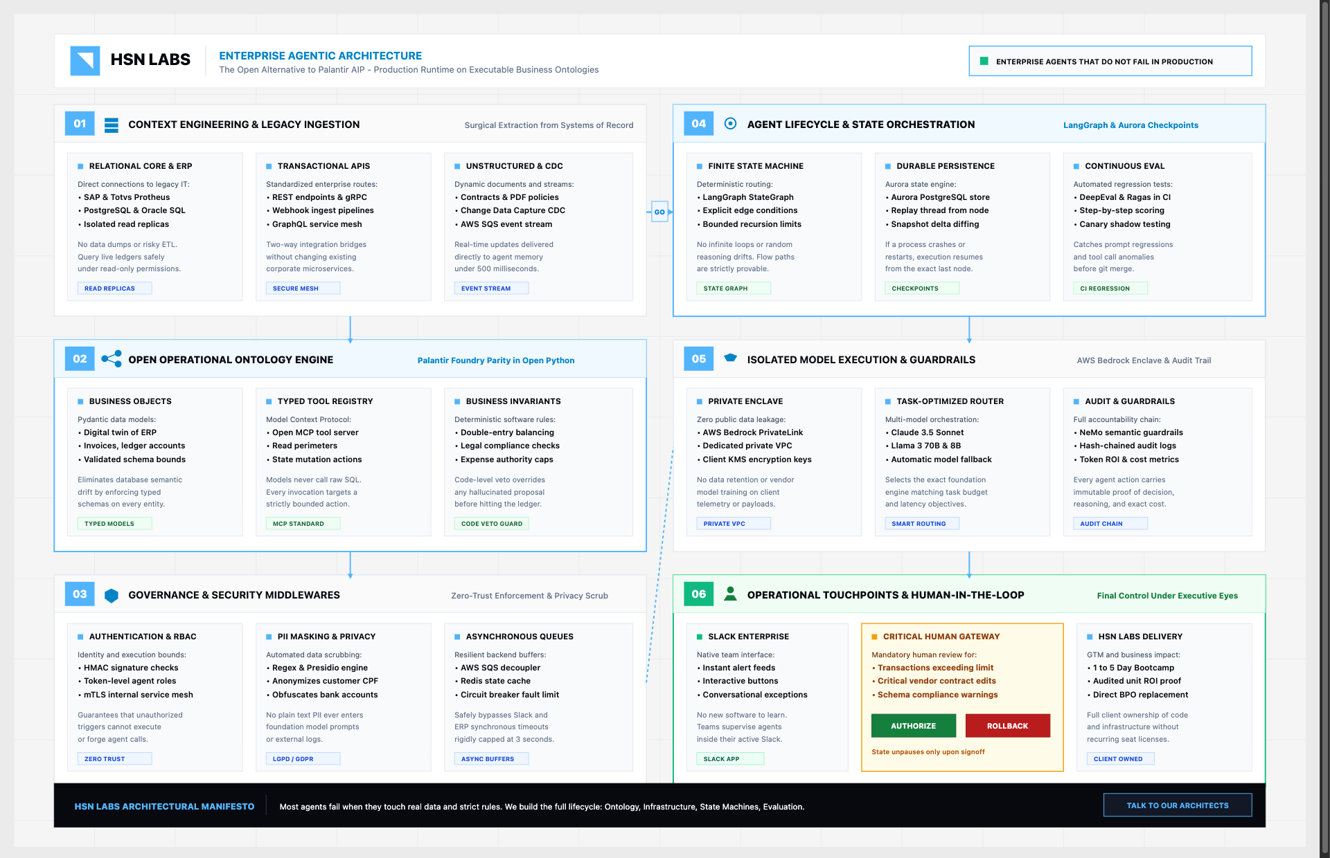Click the CODE VETO GUARD tag
Viewport: 1330px width, 858px height.
[491, 524]
